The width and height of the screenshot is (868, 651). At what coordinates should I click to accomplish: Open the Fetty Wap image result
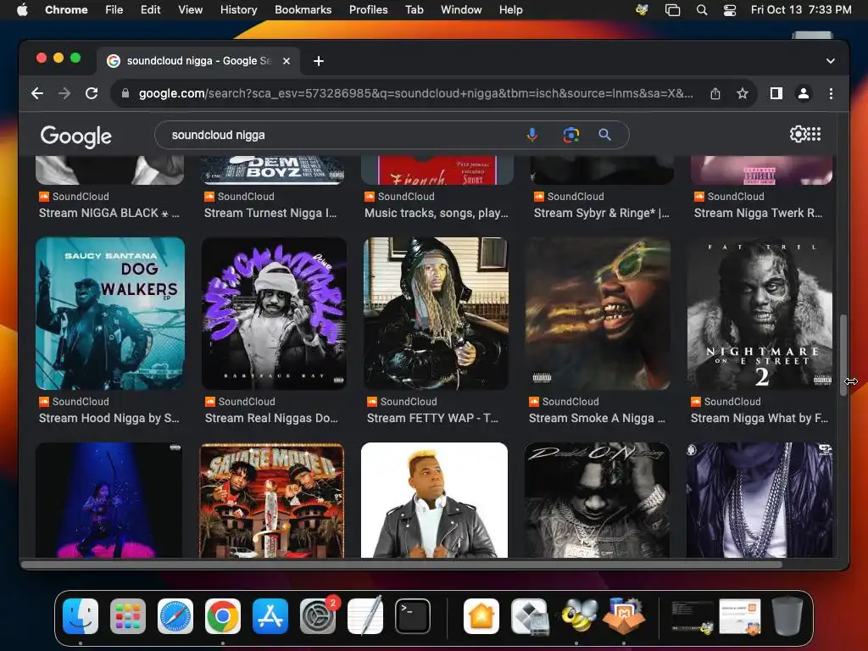click(x=436, y=314)
